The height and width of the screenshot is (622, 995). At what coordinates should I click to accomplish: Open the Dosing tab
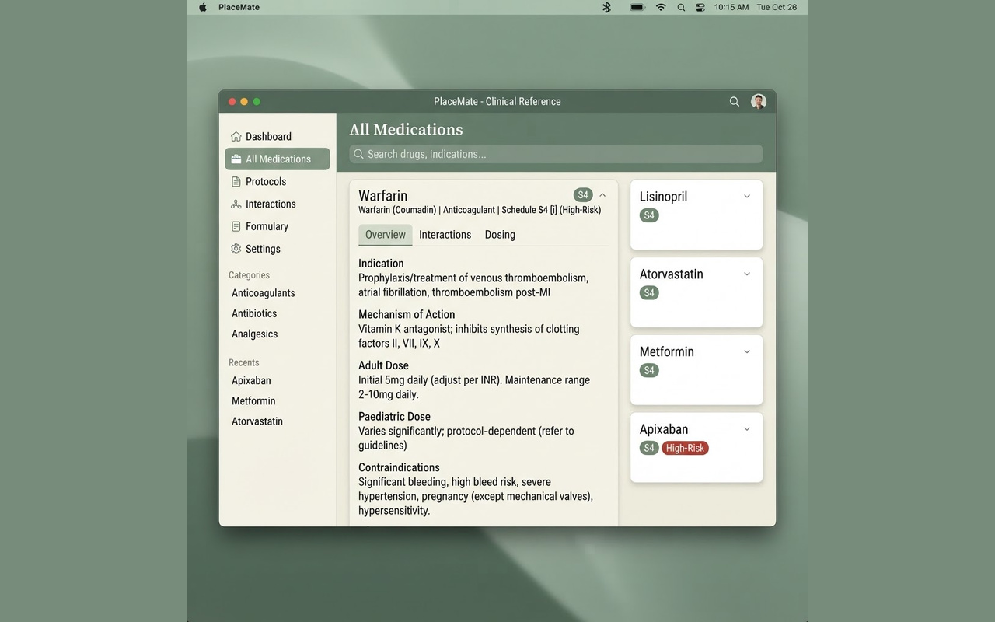click(500, 235)
